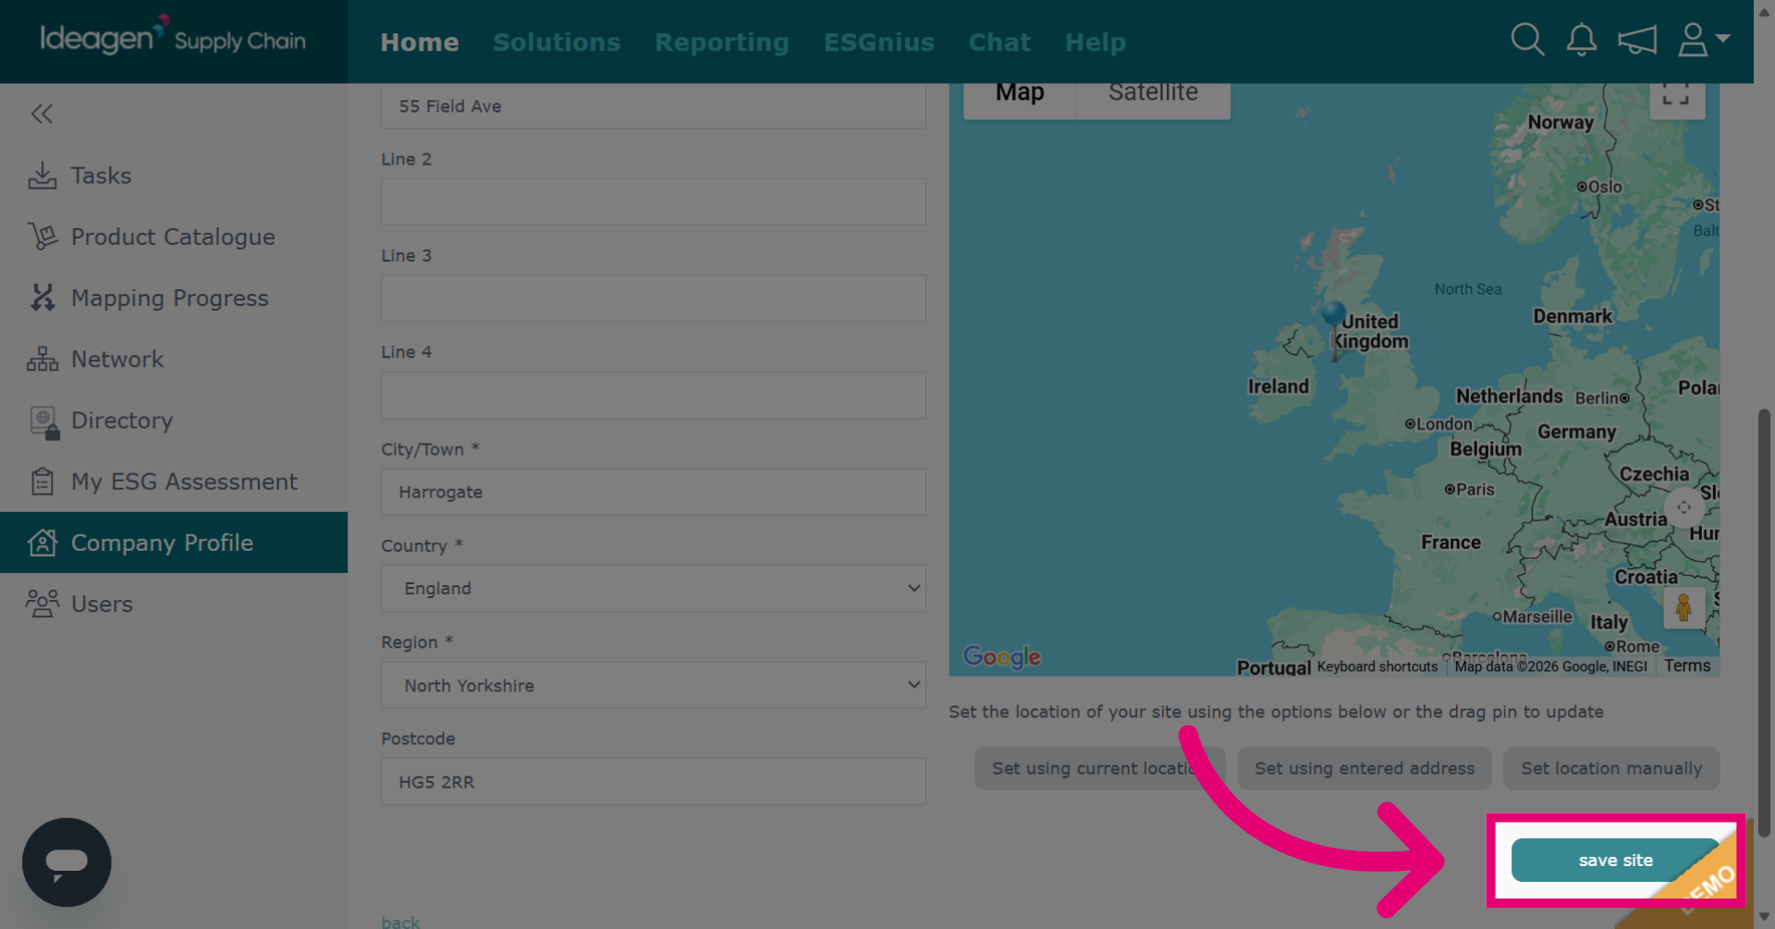The image size is (1775, 929).
Task: Open the ESGnius menu
Action: click(x=879, y=43)
